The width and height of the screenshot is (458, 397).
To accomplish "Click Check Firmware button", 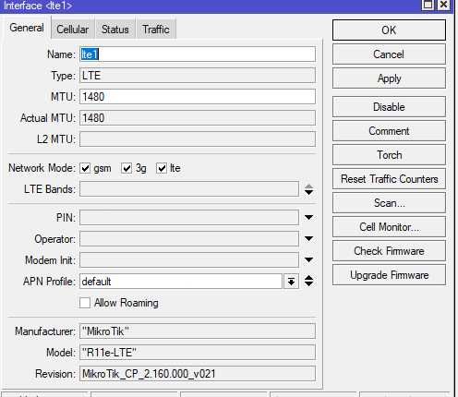I will (x=389, y=251).
